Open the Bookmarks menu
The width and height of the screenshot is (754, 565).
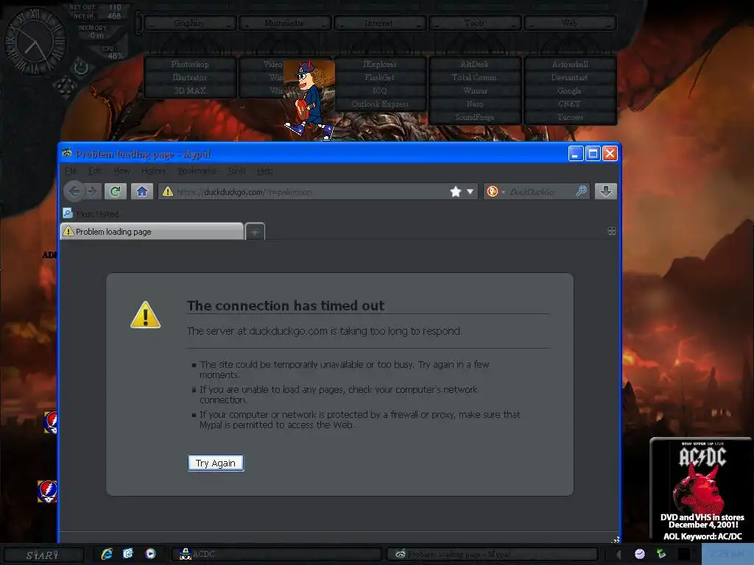(x=197, y=171)
